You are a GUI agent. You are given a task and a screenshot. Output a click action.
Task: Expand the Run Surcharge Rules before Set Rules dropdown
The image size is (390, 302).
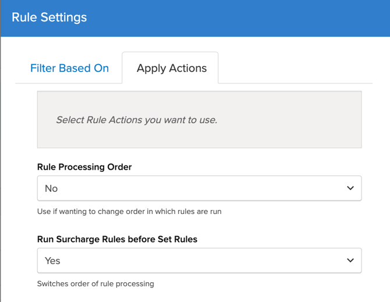pos(199,261)
